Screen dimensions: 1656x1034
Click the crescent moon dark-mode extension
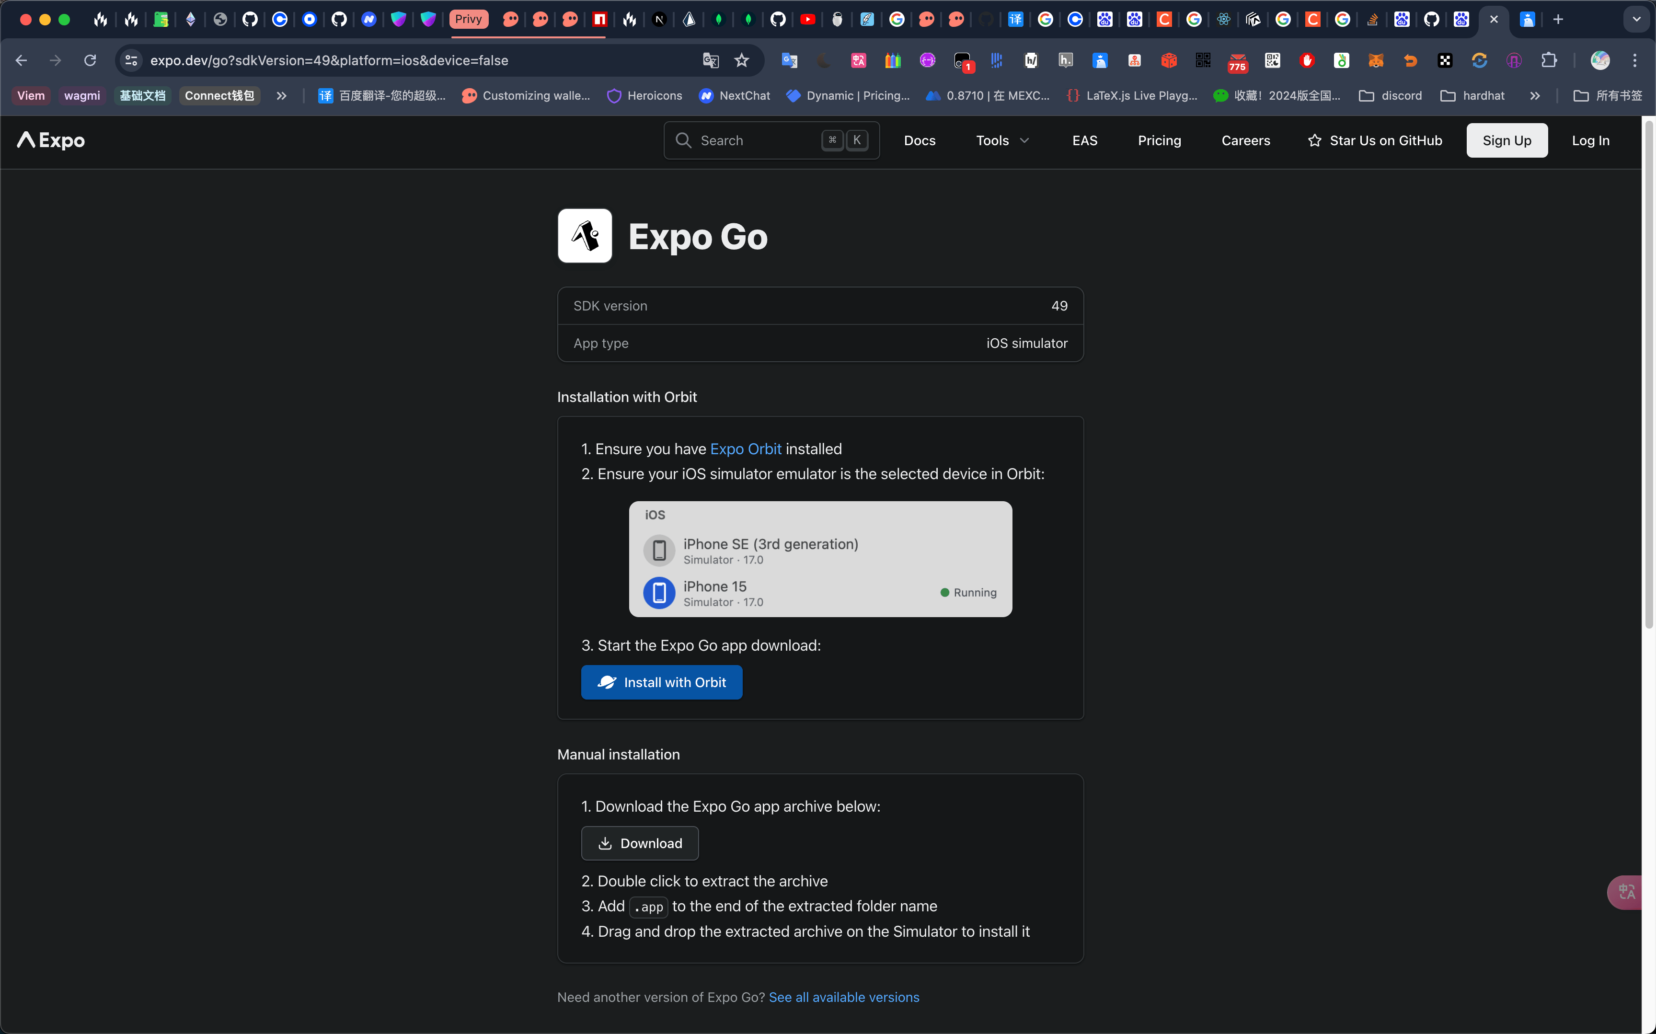pyautogui.click(x=824, y=60)
